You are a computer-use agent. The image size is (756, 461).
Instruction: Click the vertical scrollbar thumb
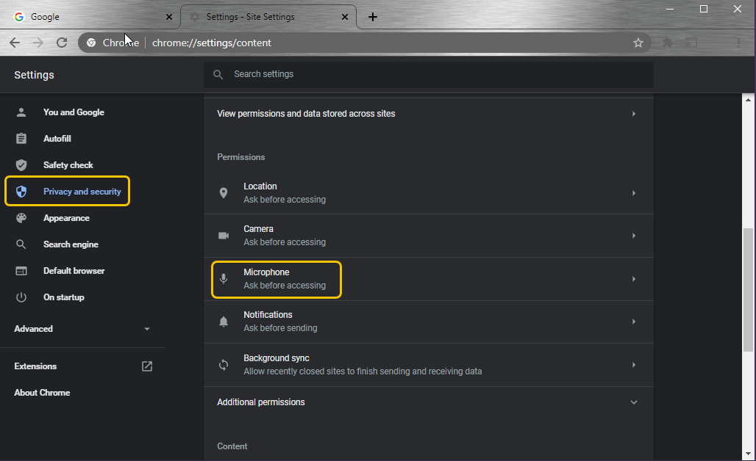point(748,290)
